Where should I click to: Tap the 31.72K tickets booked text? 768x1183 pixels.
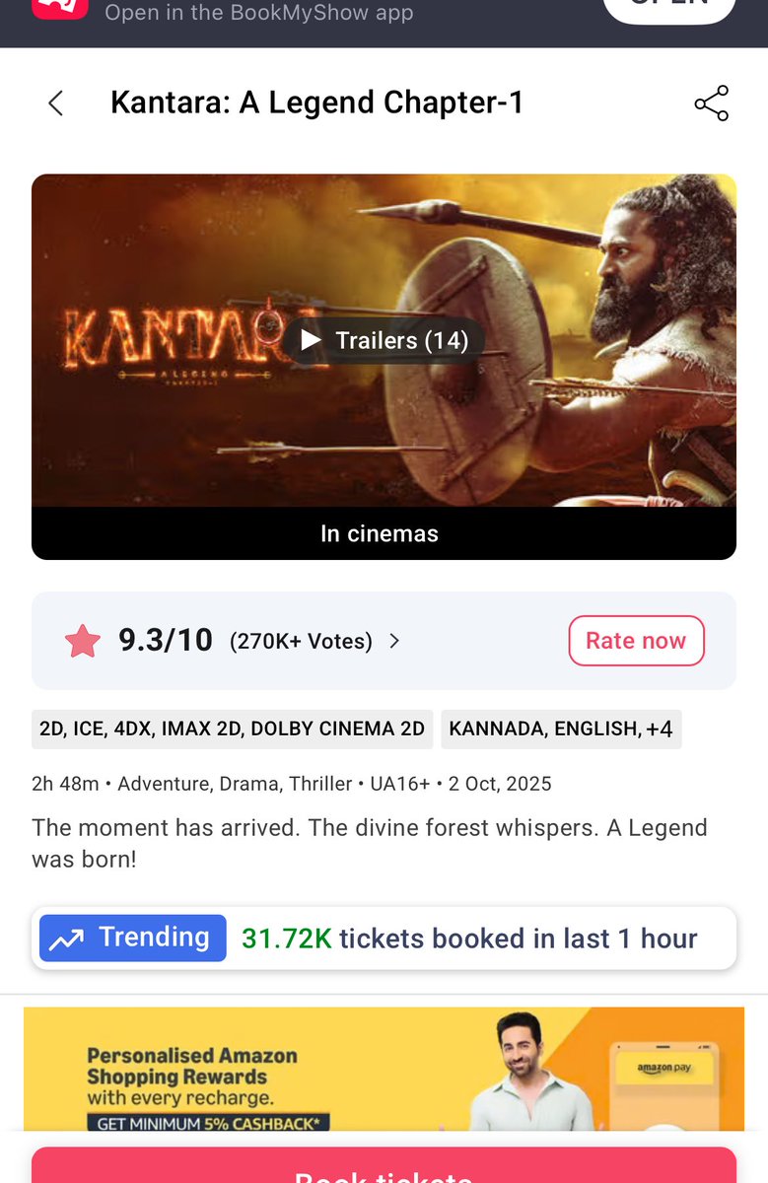pyautogui.click(x=469, y=939)
